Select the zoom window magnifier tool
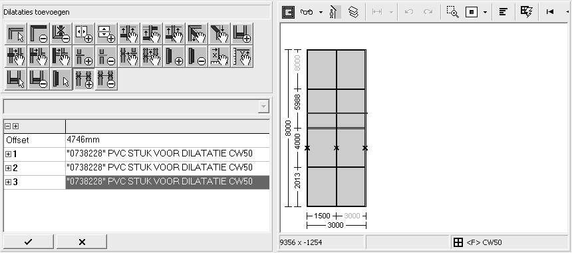Image resolution: width=572 pixels, height=253 pixels. pyautogui.click(x=453, y=12)
